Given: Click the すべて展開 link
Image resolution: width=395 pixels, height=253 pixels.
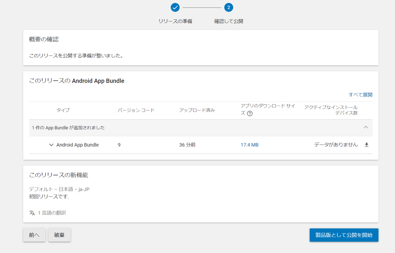Looking at the screenshot, I should click(360, 95).
